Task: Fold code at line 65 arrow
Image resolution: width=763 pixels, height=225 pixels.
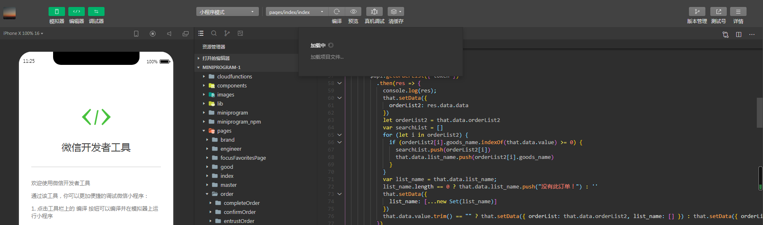Action: 340,135
